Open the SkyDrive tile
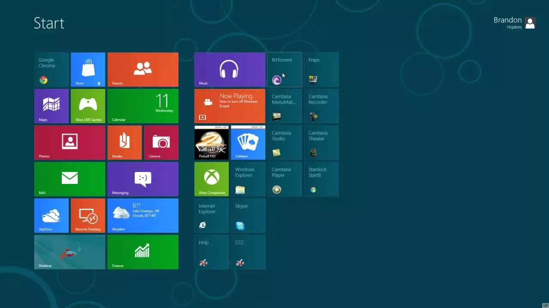 [x=51, y=216]
